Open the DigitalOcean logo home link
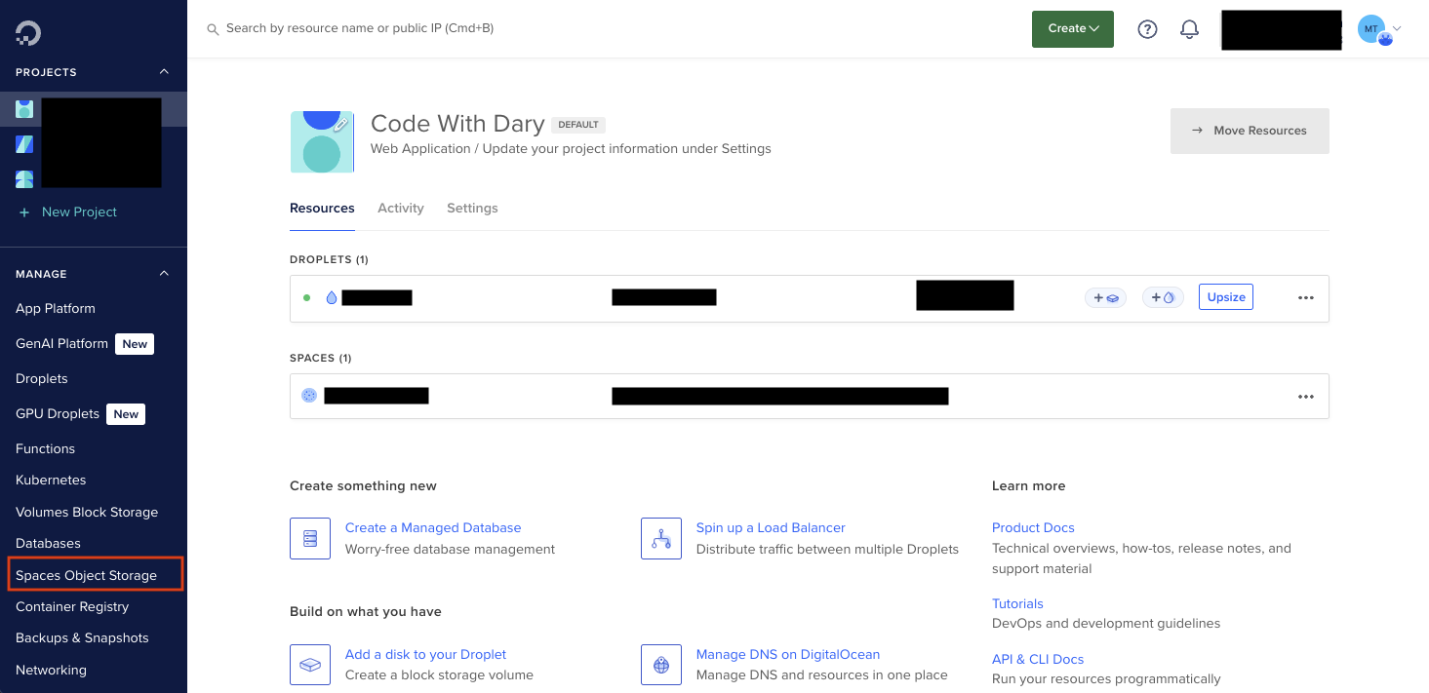The width and height of the screenshot is (1429, 693). click(28, 33)
